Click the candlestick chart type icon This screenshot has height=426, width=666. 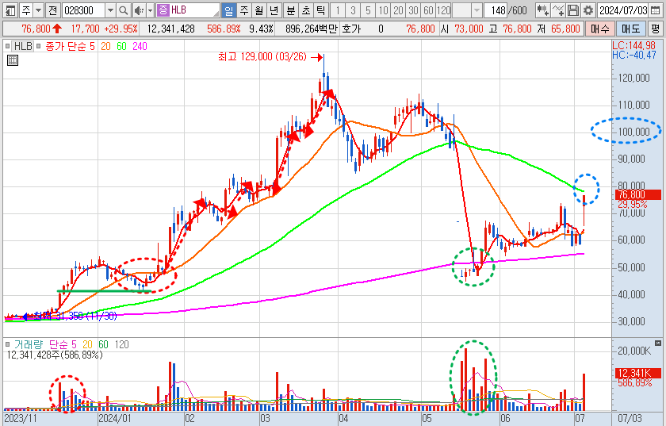(542, 10)
